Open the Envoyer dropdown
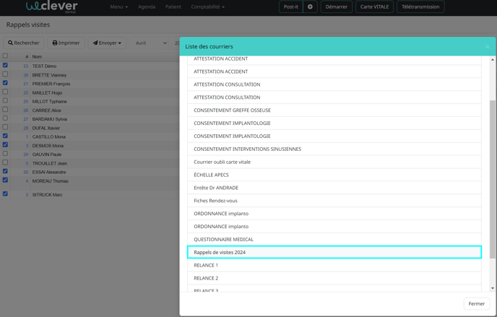The image size is (497, 317). tap(107, 43)
